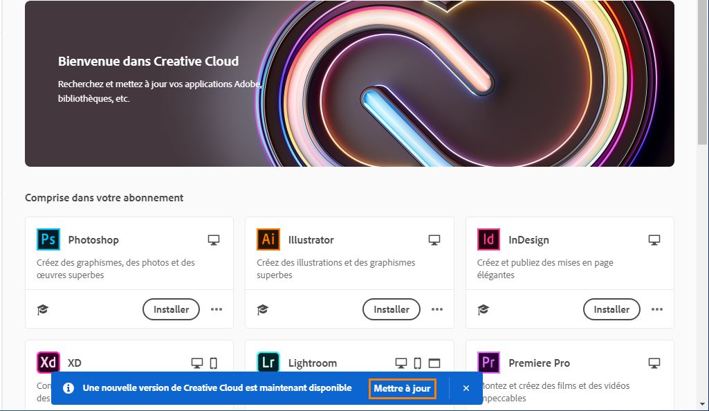Viewport: 709px width, 411px height.
Task: Click the Illustrator Ai app icon
Action: click(x=268, y=239)
